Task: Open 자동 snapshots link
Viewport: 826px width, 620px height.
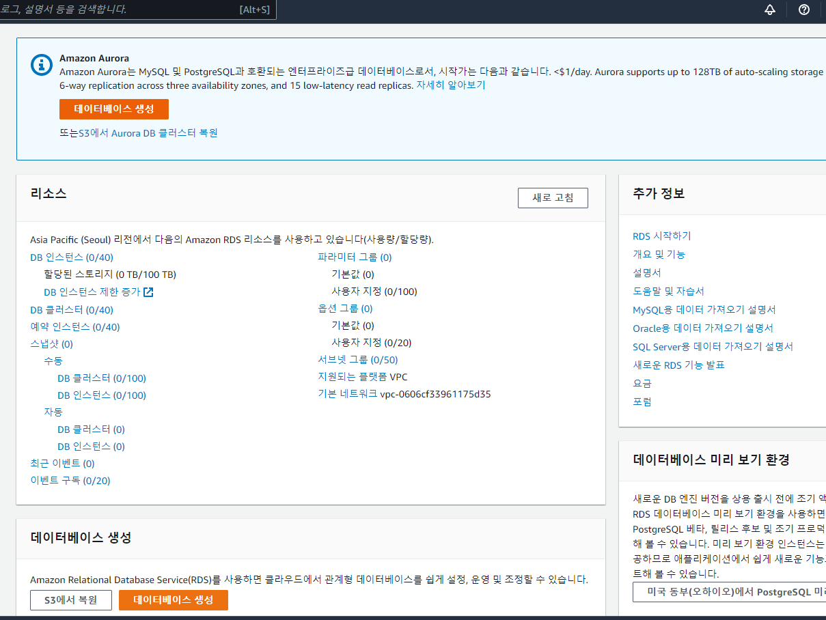Action: 53,412
